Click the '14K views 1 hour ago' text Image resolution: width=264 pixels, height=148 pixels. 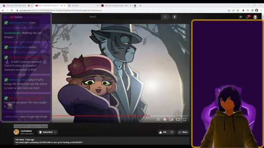[x=25, y=140]
